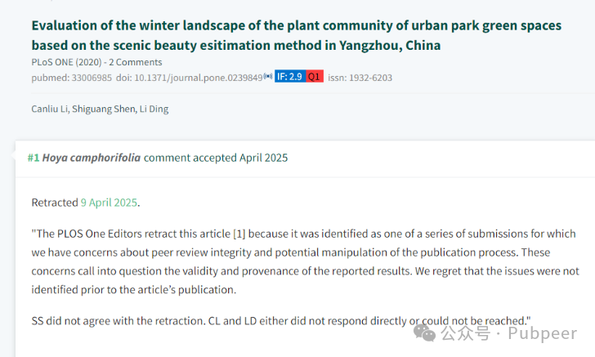Open the article title about the Yangzhou winter landscape
The height and width of the screenshot is (357, 595).
coord(297,35)
